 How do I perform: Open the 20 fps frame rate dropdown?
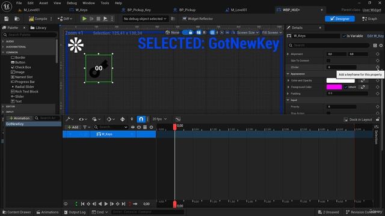click(159, 119)
